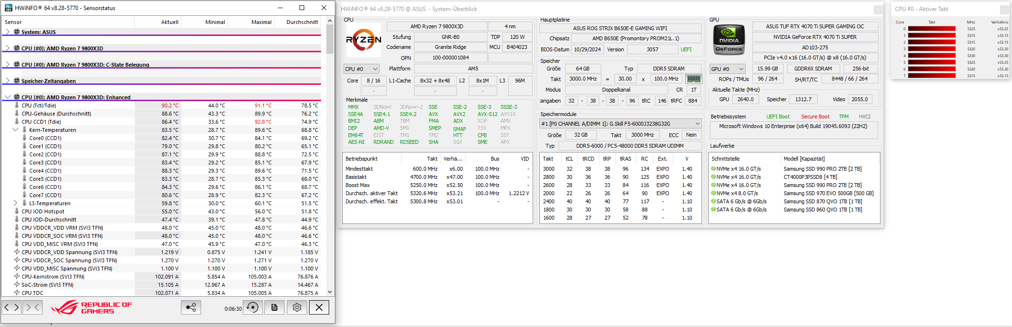Viewport: 1012px width, 327px height.
Task: Click the sensor list scroll-down arrow
Action: click(330, 292)
